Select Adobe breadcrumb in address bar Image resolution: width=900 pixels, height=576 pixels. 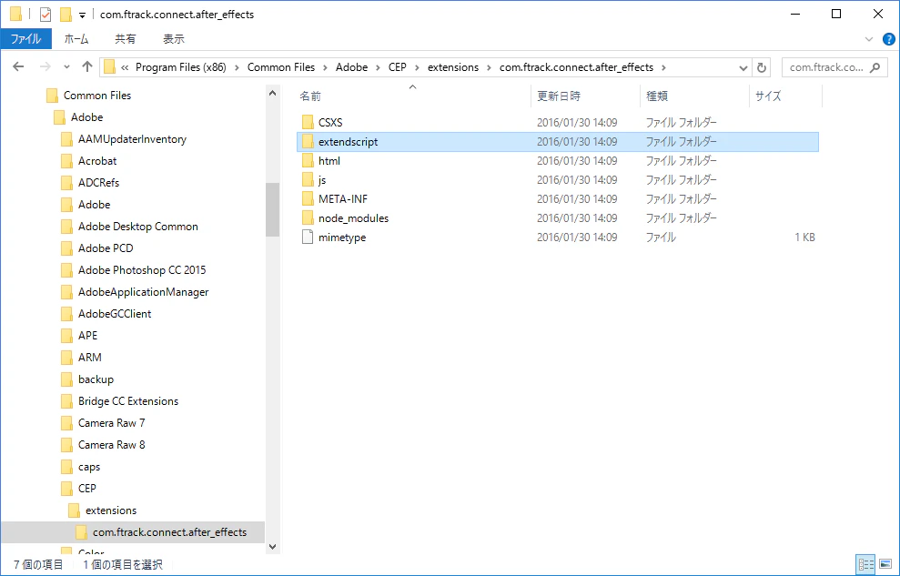tap(351, 67)
